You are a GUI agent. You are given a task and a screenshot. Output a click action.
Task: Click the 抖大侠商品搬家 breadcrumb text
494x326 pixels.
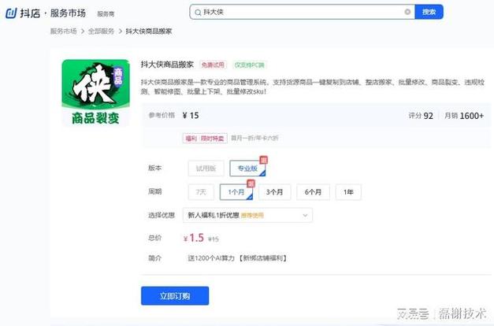pyautogui.click(x=149, y=31)
